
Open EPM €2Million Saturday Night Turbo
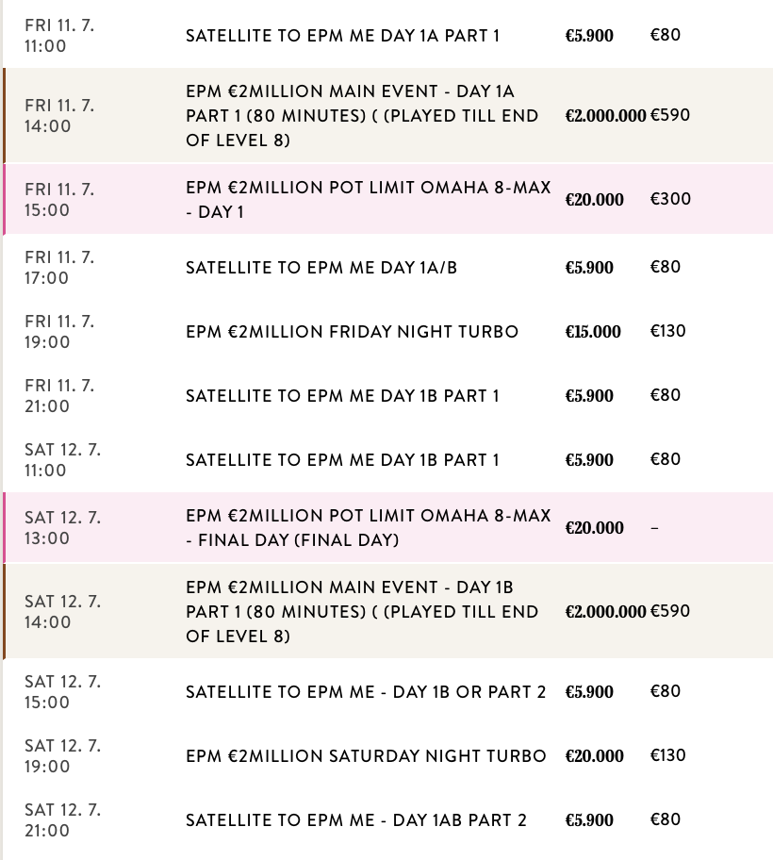[x=366, y=756]
